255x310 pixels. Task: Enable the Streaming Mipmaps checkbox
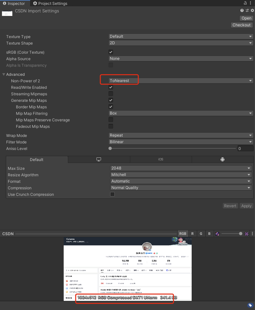pyautogui.click(x=111, y=94)
